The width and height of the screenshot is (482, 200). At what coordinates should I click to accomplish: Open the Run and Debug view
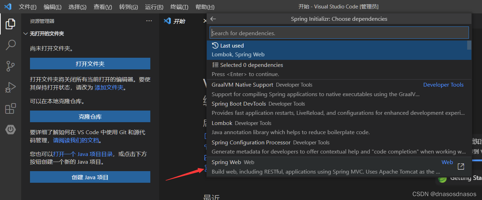click(x=11, y=87)
